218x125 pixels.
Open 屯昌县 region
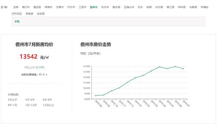point(193,7)
